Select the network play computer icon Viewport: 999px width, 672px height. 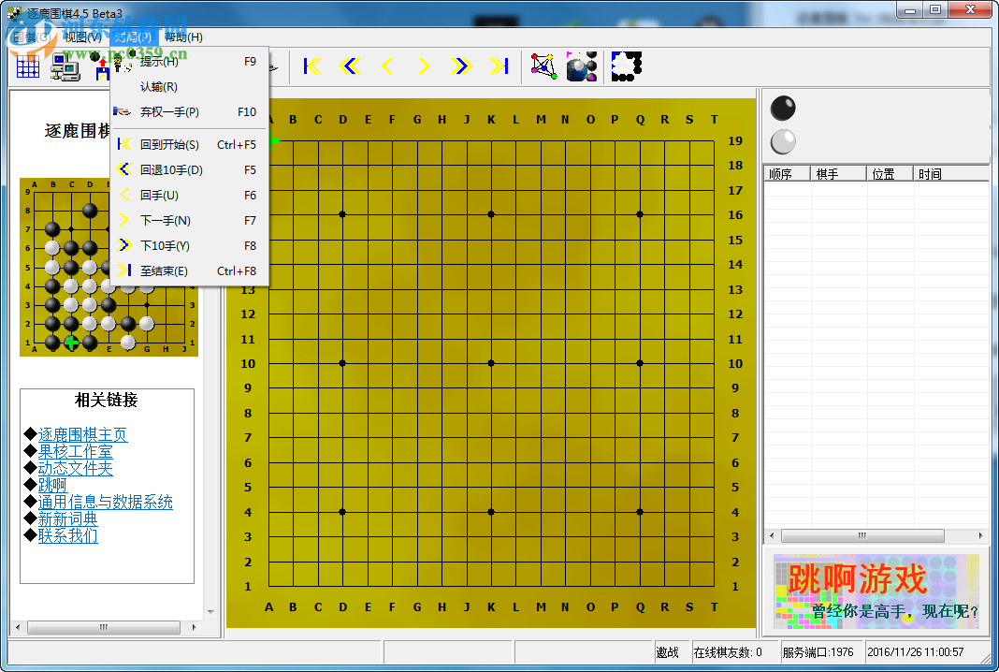[64, 68]
